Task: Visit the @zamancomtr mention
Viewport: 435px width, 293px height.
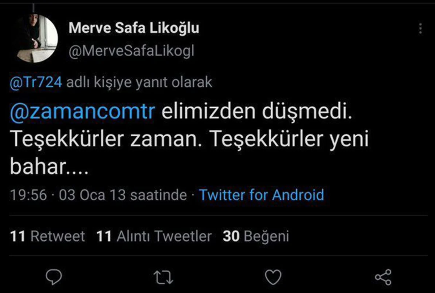Action: pyautogui.click(x=83, y=113)
